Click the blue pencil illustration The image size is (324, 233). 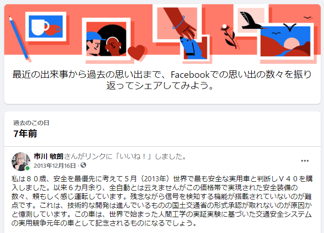19,39
